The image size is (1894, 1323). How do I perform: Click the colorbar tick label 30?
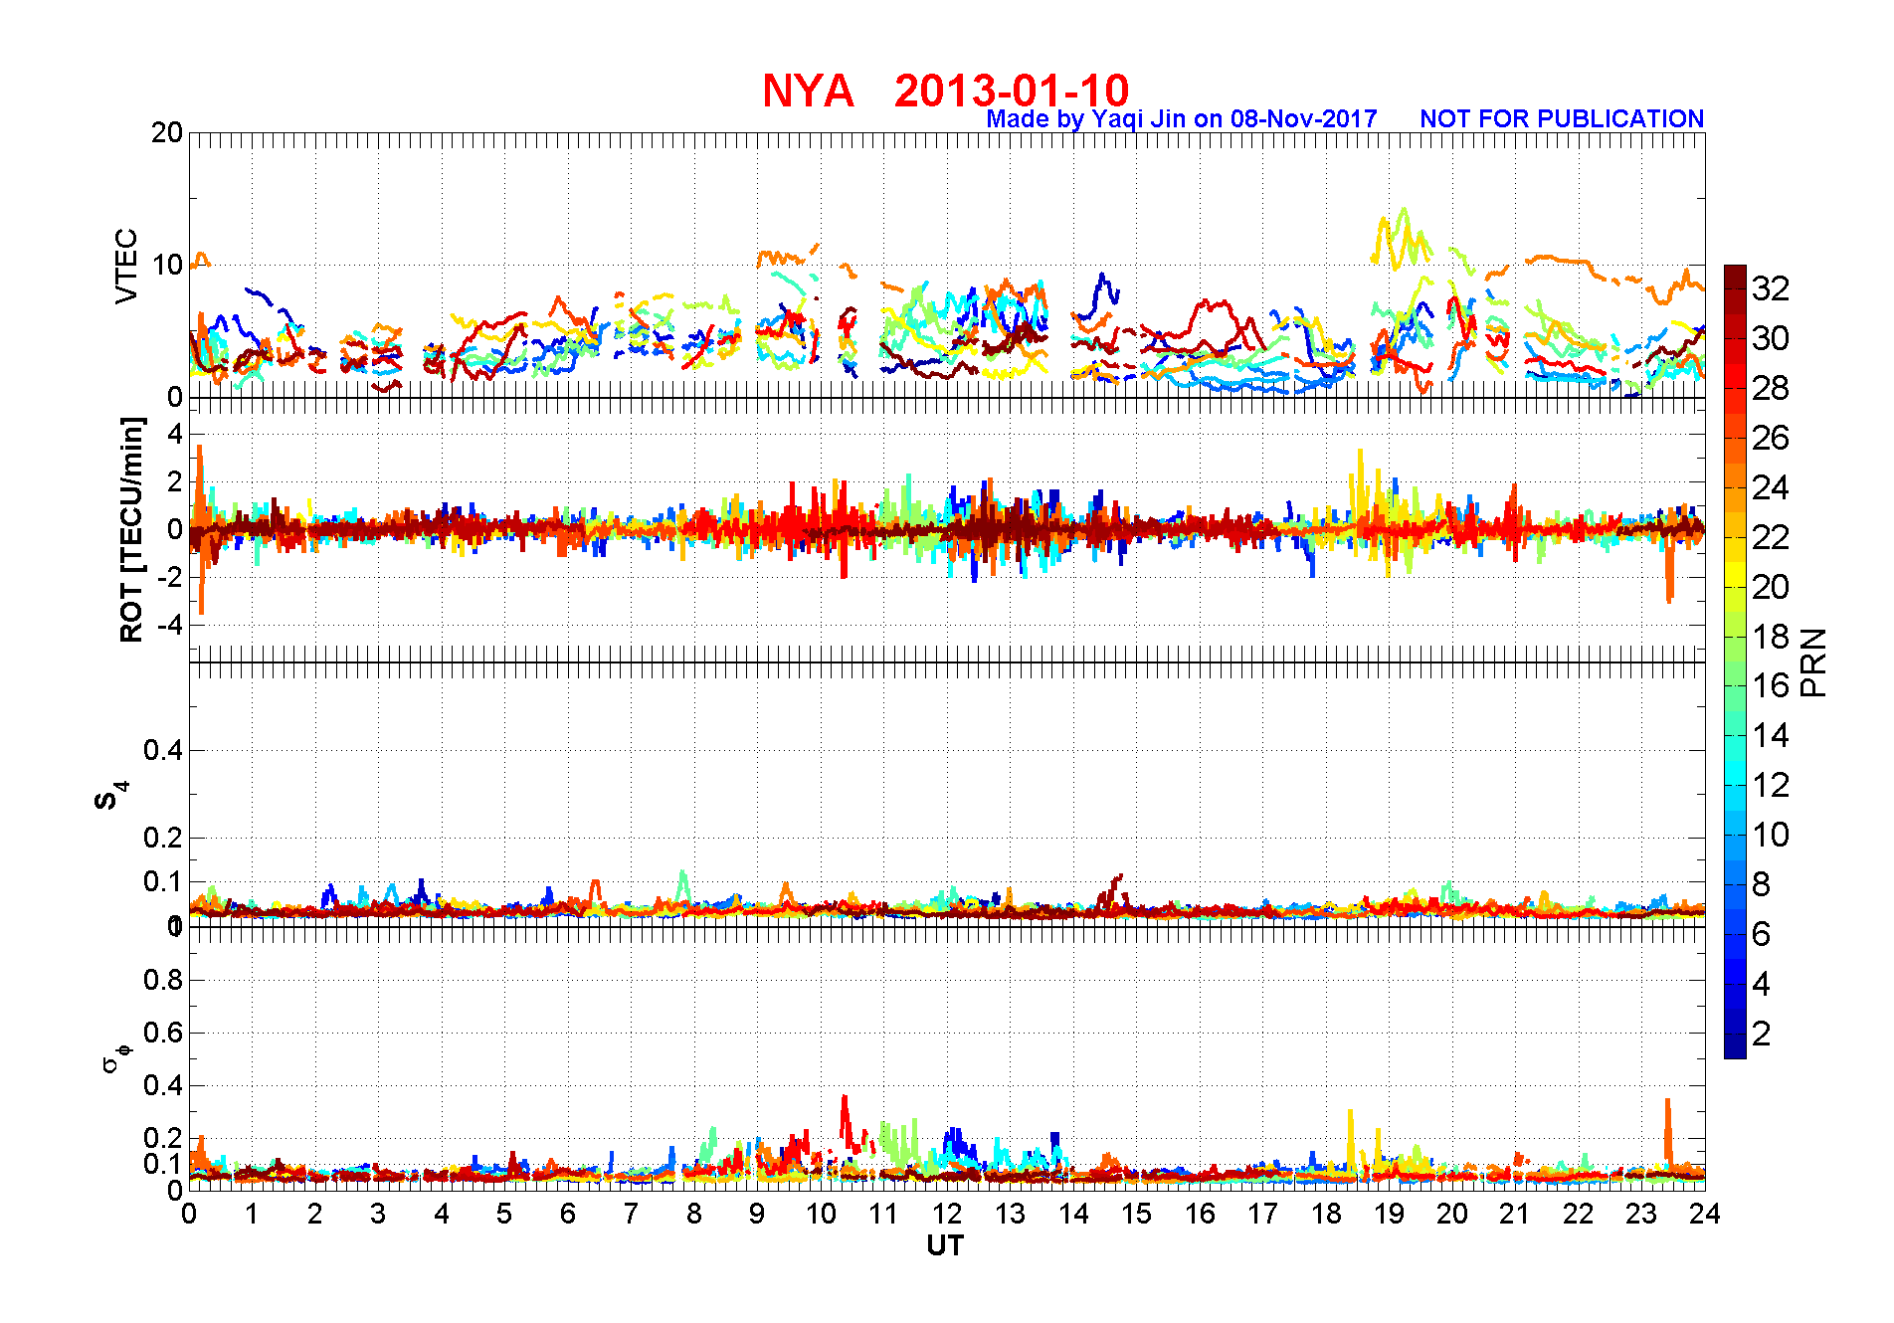pos(1771,338)
